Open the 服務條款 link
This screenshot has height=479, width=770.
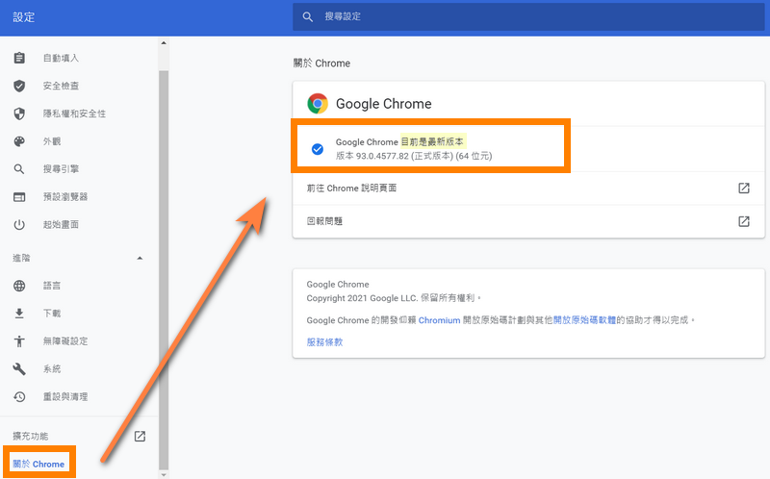pyautogui.click(x=324, y=342)
